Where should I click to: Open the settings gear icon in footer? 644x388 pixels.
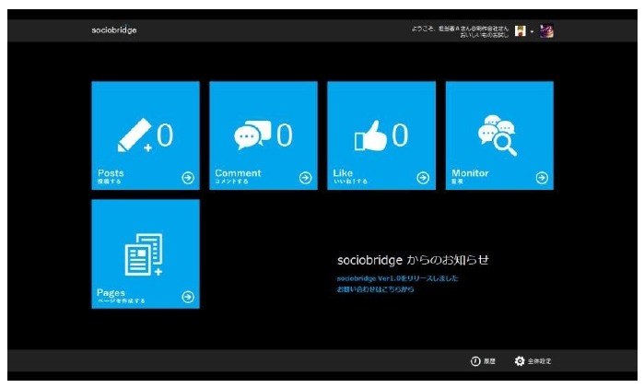tap(520, 361)
